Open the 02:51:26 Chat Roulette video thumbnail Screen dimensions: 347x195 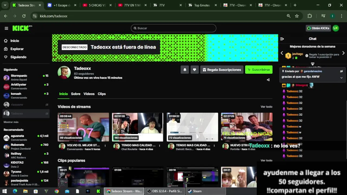(x=138, y=127)
